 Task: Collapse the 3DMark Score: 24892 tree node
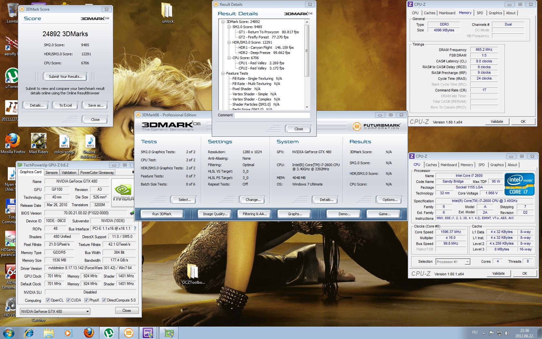(x=223, y=22)
